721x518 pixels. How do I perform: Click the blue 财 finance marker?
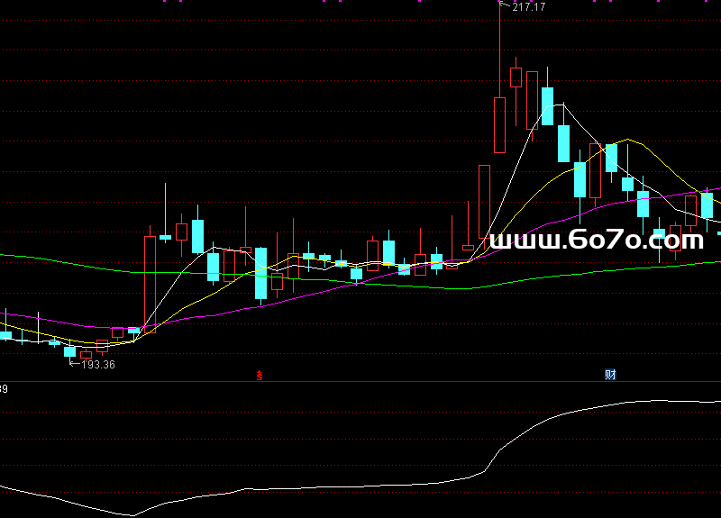click(x=610, y=375)
